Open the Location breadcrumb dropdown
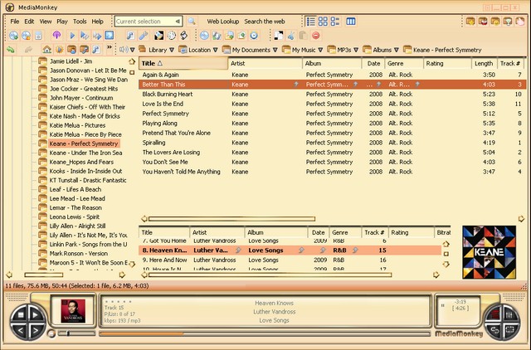This screenshot has height=350, width=531. [x=215, y=50]
